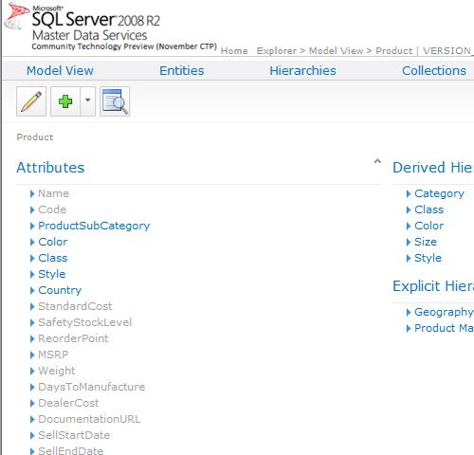Expand the arrow beside Category hierarchy
474x455 pixels.
point(409,193)
